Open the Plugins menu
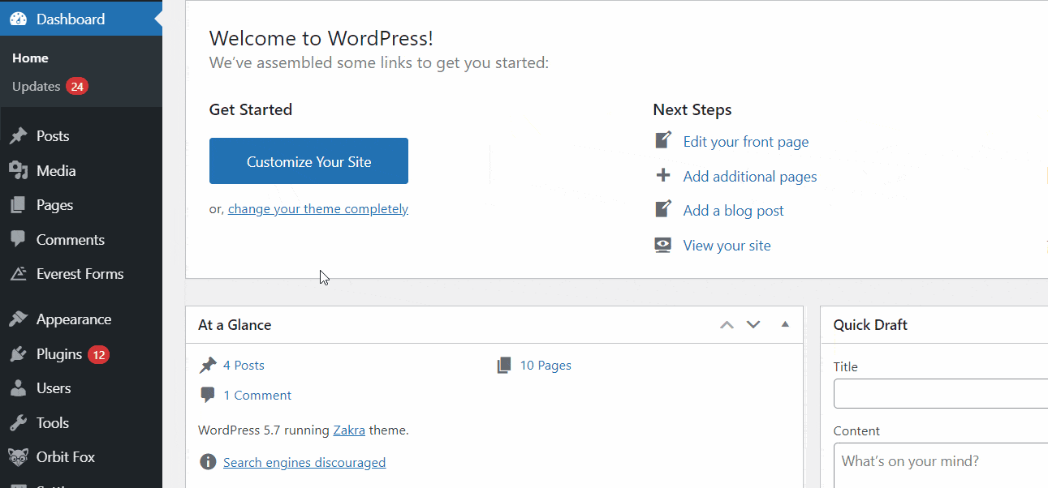This screenshot has height=488, width=1048. click(81, 354)
